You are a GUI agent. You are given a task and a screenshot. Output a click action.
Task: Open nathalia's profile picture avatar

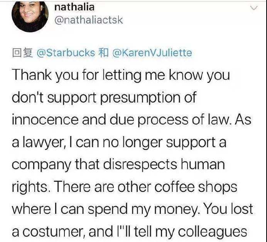click(30, 17)
